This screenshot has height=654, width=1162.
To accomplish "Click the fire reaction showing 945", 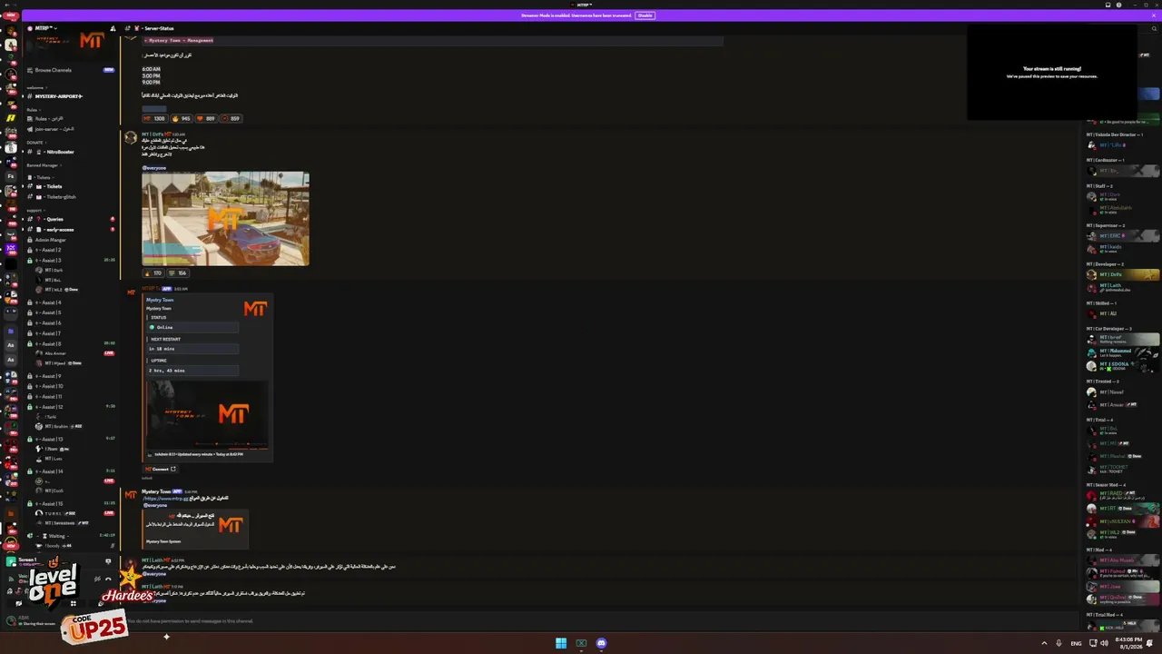I will point(181,118).
